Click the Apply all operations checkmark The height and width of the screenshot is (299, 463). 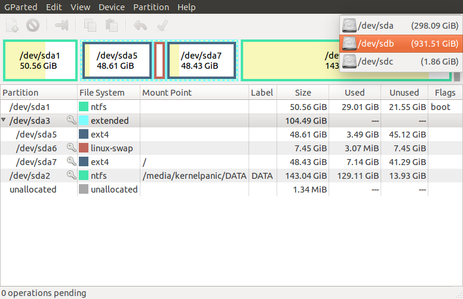[x=162, y=25]
